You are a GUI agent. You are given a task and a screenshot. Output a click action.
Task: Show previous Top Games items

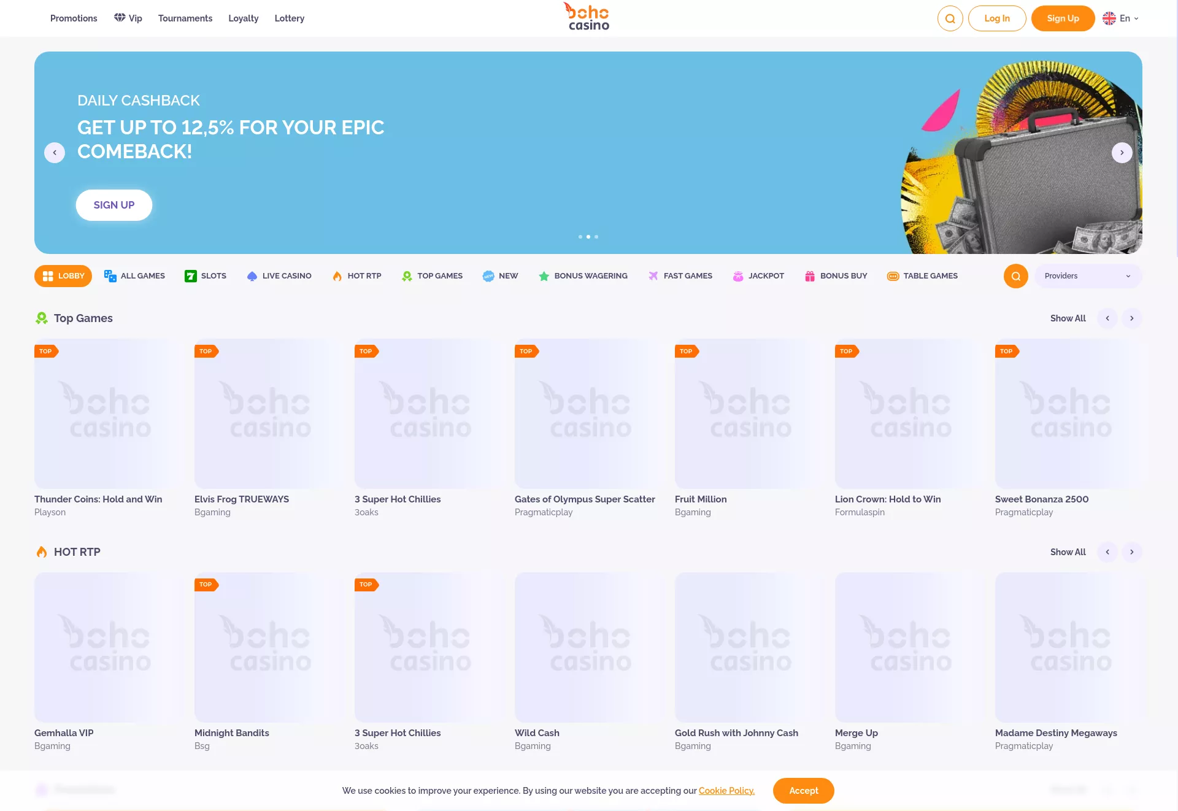point(1107,318)
